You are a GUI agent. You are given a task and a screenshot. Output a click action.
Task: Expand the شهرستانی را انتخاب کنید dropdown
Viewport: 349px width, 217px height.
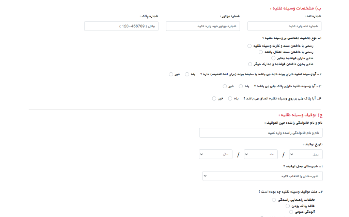coord(262,176)
